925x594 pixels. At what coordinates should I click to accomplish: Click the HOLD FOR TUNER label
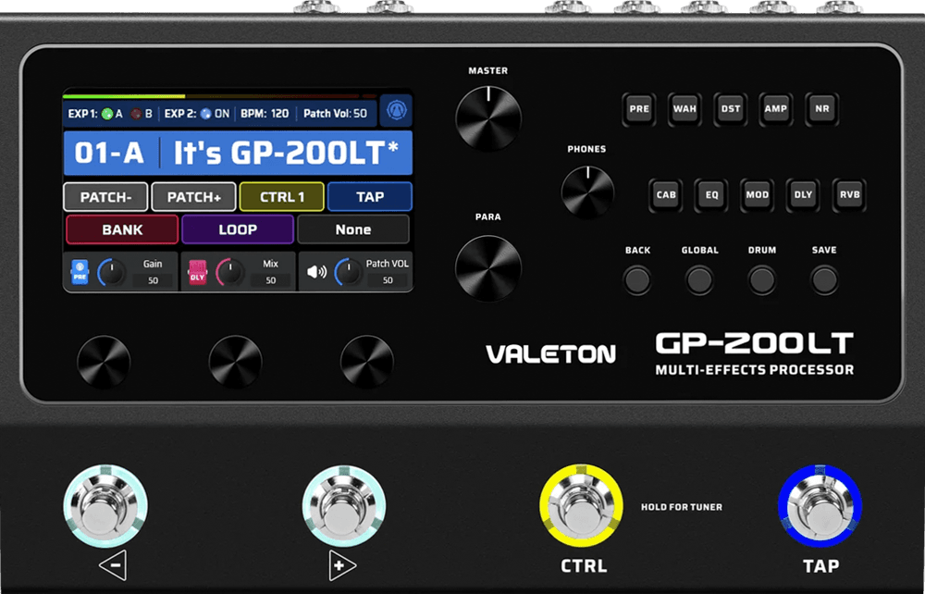[682, 507]
